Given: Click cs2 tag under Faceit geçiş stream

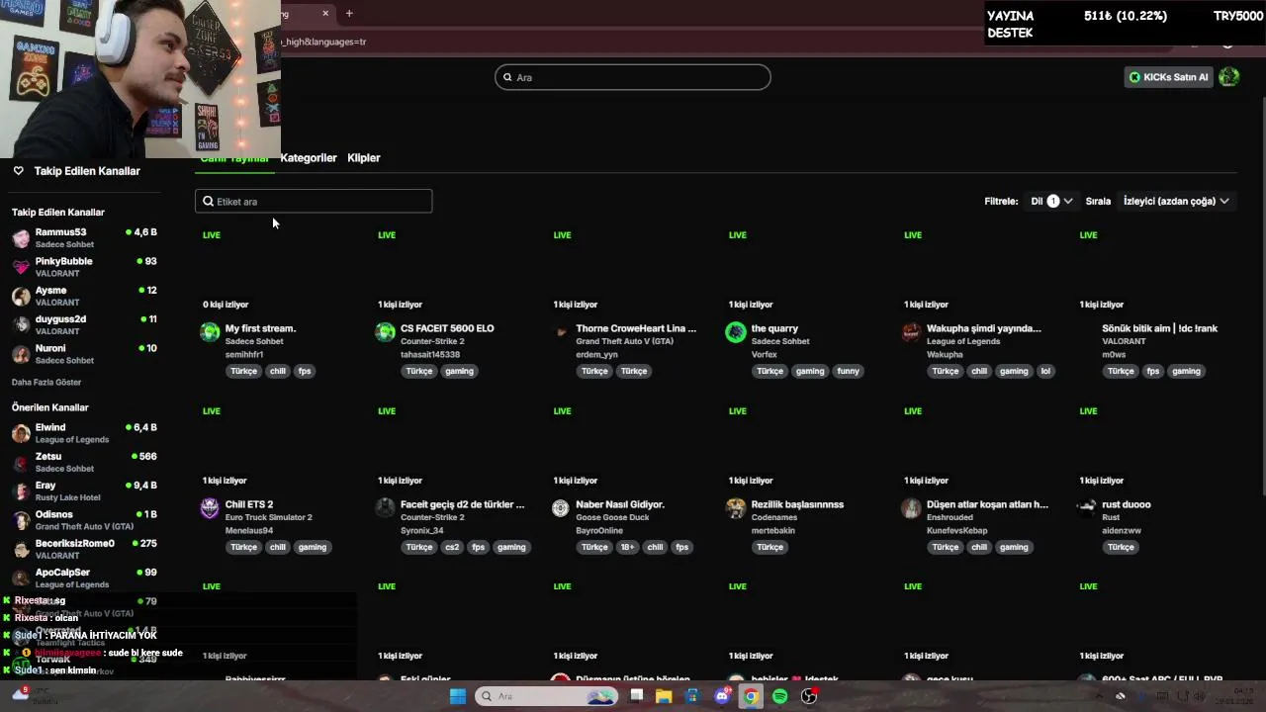Looking at the screenshot, I should click(x=452, y=547).
